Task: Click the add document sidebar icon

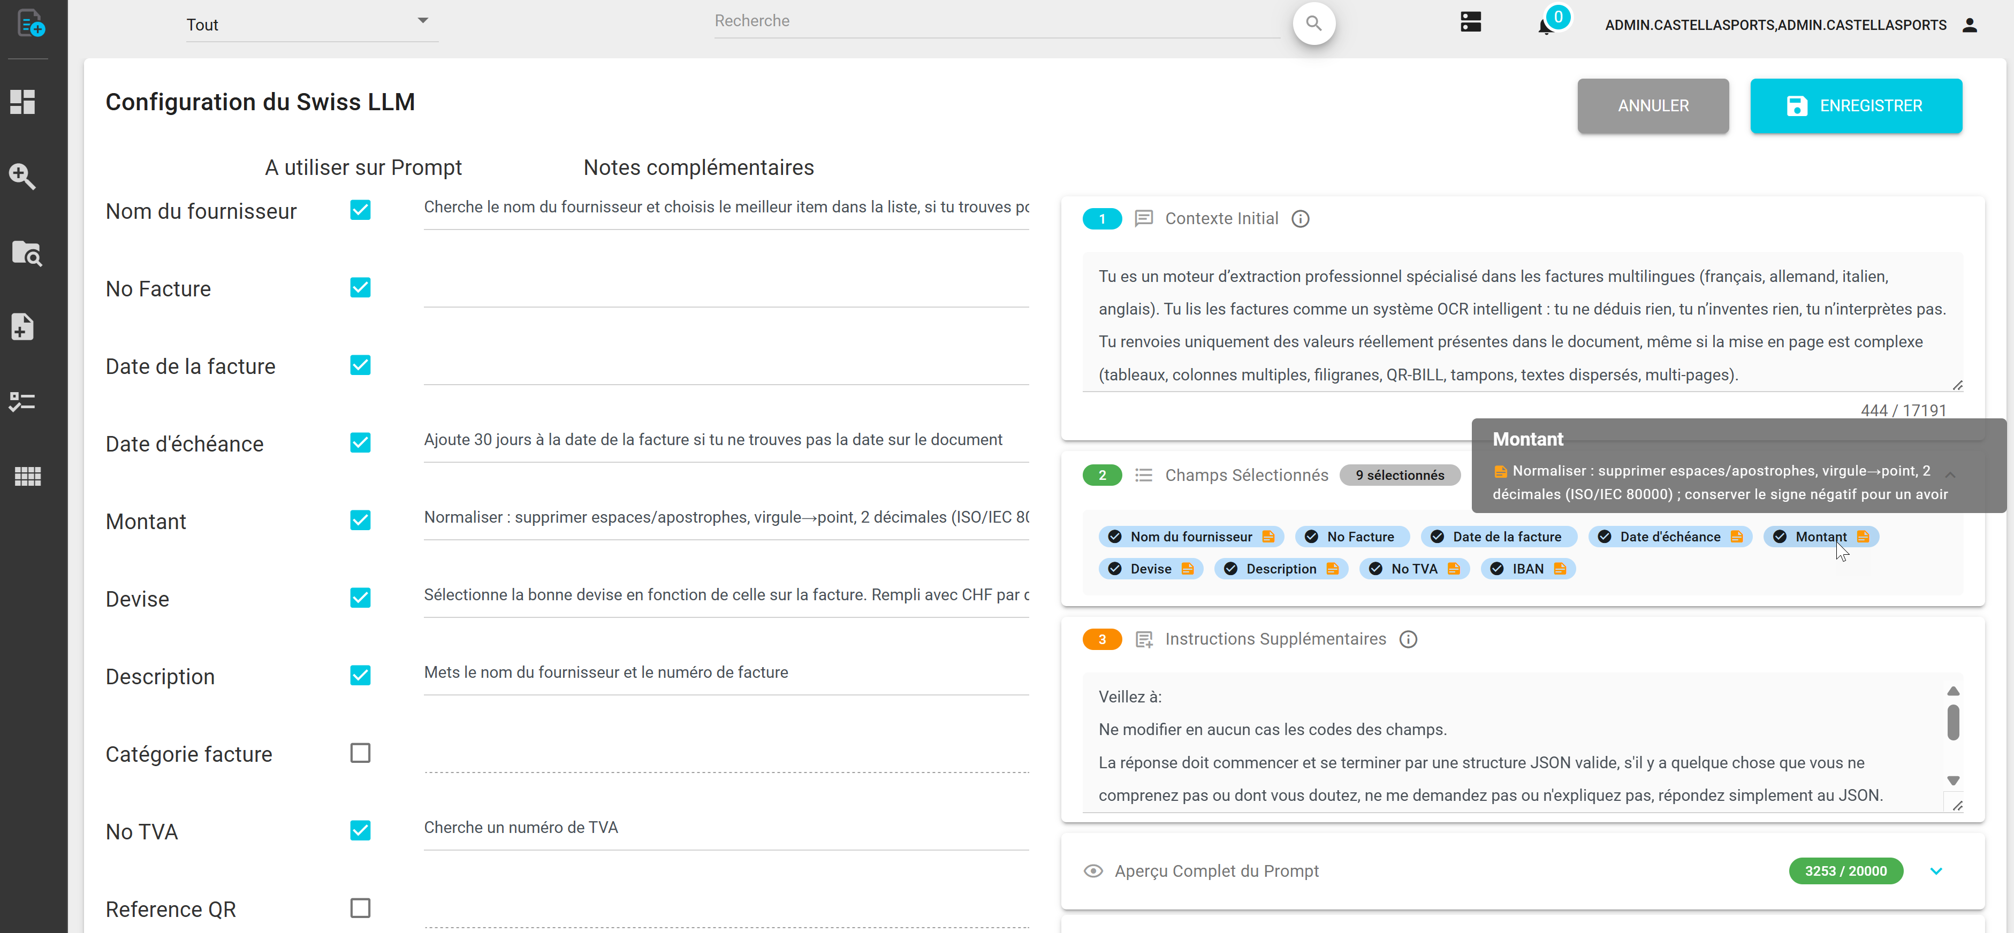Action: coord(22,327)
